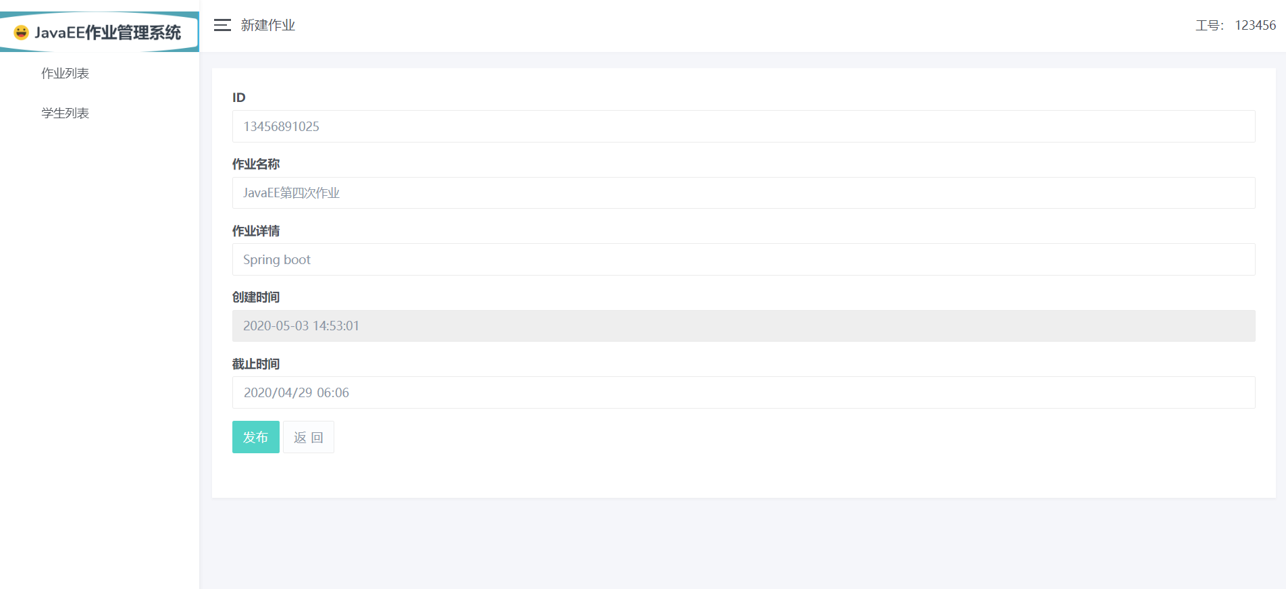The width and height of the screenshot is (1286, 589).
Task: Click the 123456 employee number
Action: point(1255,26)
